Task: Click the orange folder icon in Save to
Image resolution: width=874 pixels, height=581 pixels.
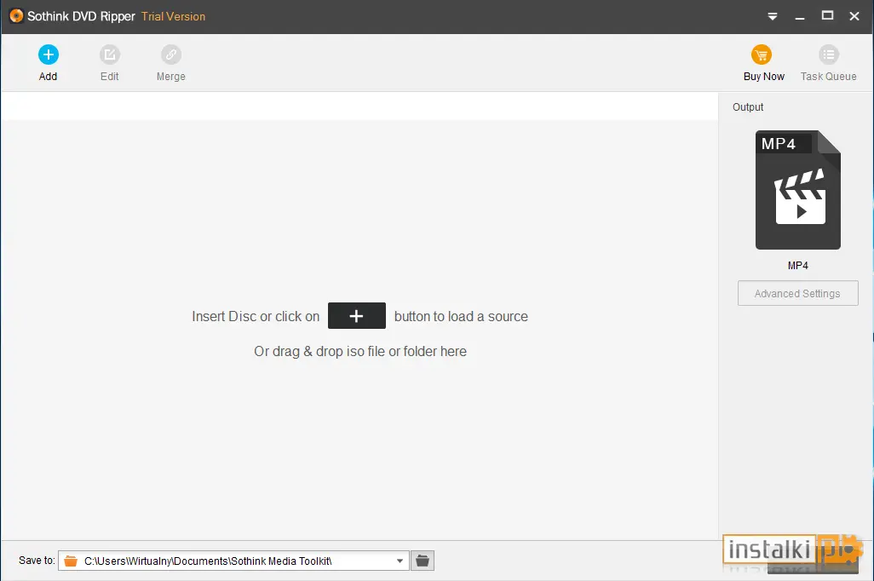Action: pos(70,561)
